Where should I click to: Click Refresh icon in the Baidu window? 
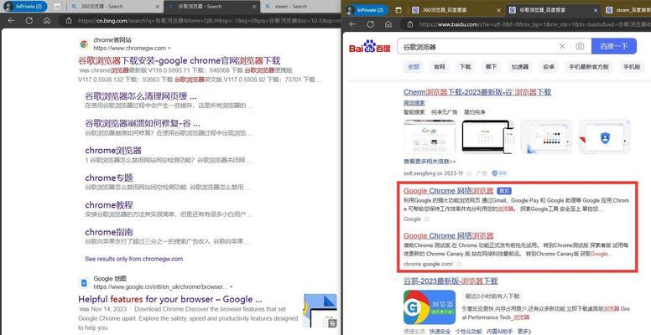tap(370, 24)
